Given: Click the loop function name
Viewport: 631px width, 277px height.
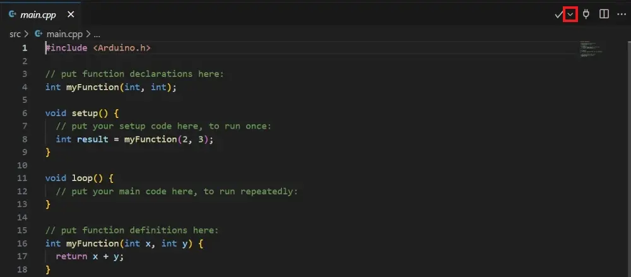Looking at the screenshot, I should coord(81,178).
